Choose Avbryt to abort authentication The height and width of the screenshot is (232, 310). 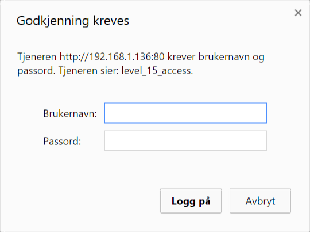[x=260, y=201]
